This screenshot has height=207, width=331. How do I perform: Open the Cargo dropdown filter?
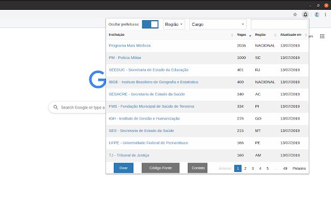[x=218, y=24]
